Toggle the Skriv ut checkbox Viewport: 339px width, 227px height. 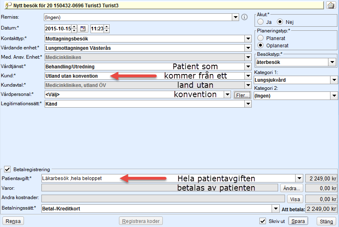[x=263, y=221]
